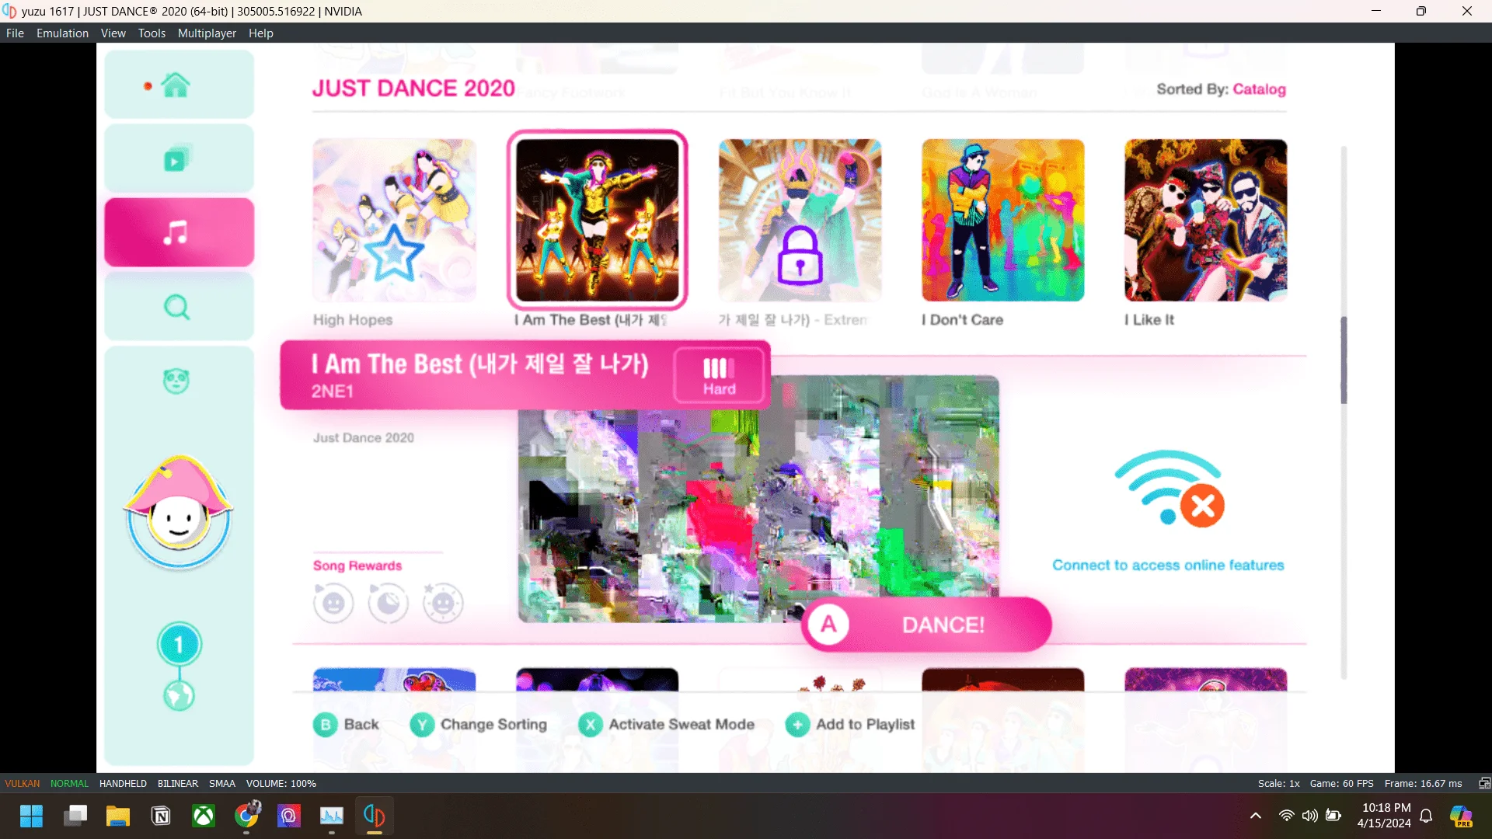
Task: Open the View menu
Action: [113, 33]
